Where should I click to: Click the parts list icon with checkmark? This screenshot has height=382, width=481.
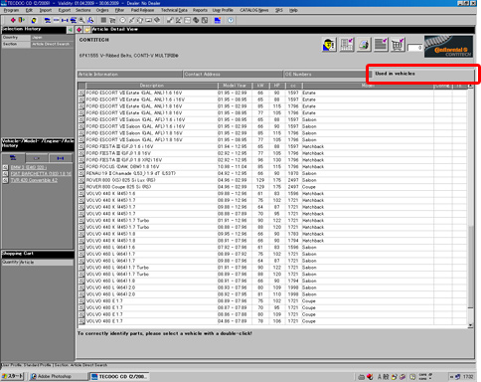point(347,45)
